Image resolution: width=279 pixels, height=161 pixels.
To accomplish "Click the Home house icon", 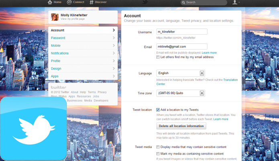I will [x=50, y=2].
